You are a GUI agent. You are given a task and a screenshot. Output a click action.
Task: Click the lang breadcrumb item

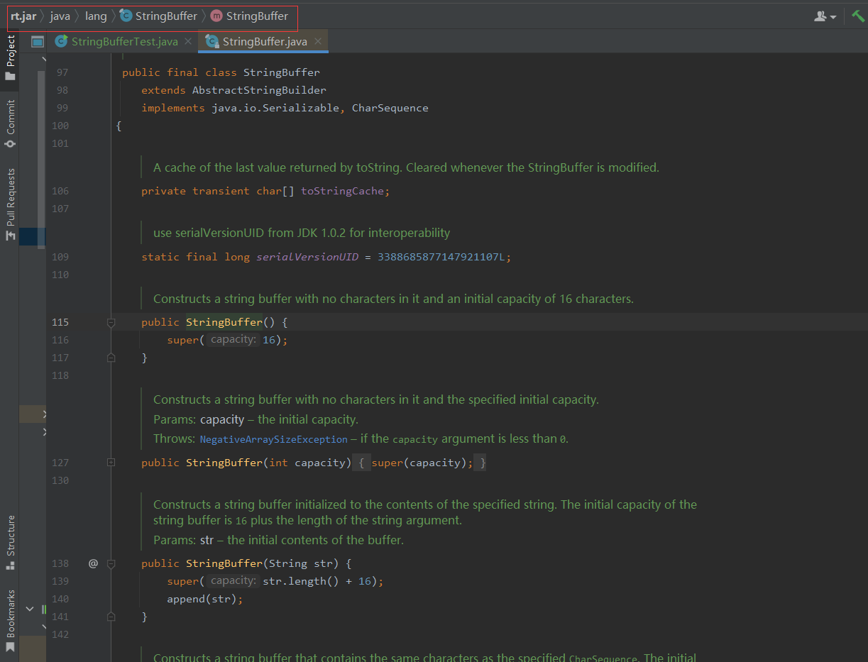96,16
